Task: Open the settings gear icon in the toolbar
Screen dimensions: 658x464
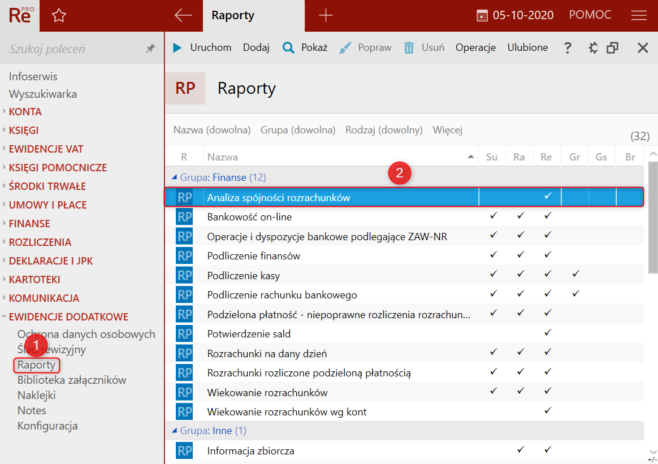Action: point(593,48)
